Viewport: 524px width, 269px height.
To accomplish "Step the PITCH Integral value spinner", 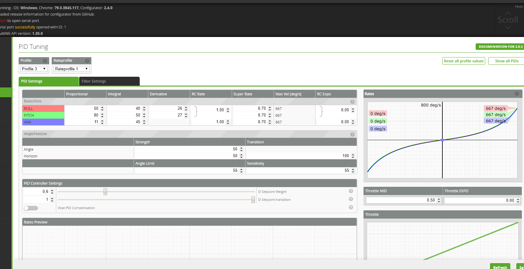I will 144,115.
